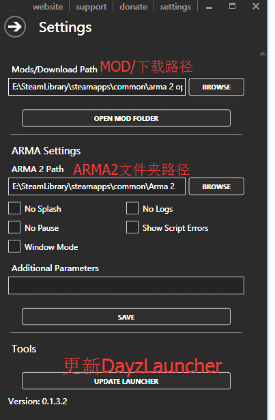Image resolution: width=275 pixels, height=420 pixels.
Task: Check the Window Mode box
Action: click(14, 247)
